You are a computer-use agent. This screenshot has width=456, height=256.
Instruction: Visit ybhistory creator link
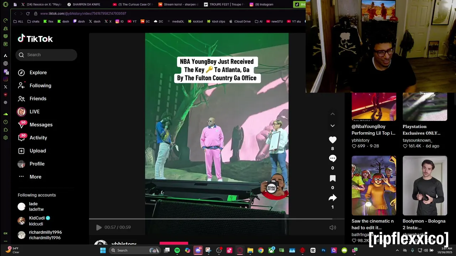(x=360, y=140)
